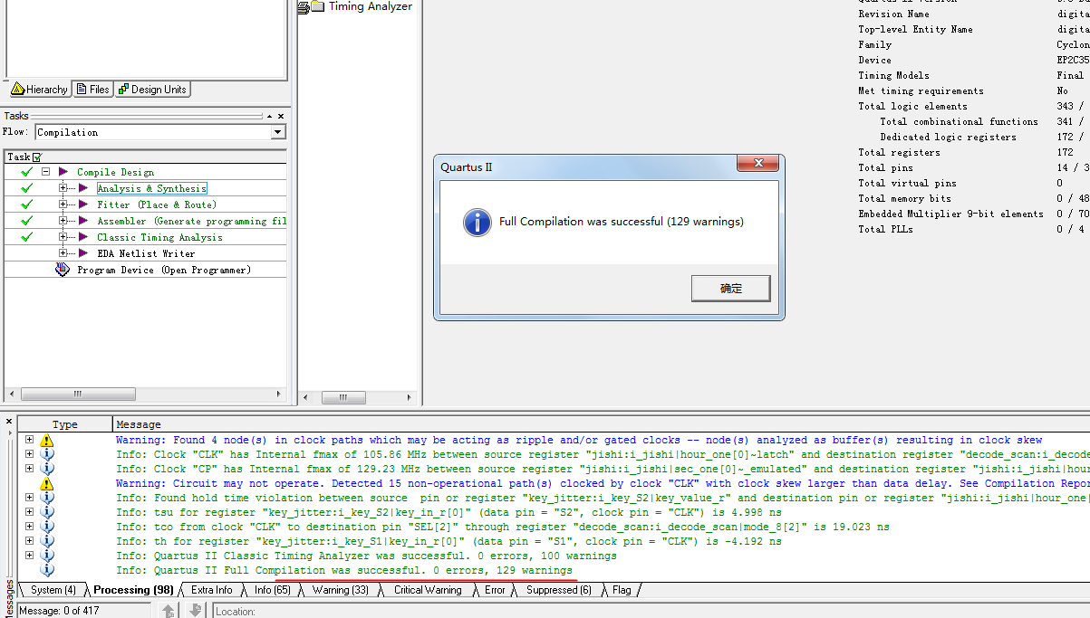Toggle the checkbox icon in the Task column header
The image size is (1090, 618).
point(37,157)
